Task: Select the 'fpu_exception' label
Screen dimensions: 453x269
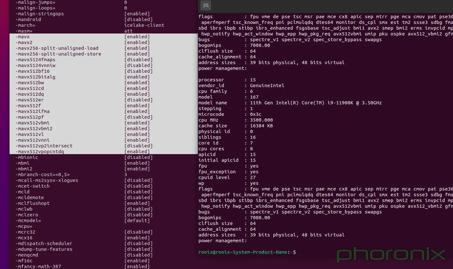Action: point(217,172)
